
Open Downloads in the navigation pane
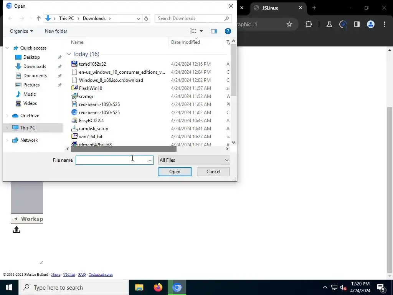click(x=35, y=66)
